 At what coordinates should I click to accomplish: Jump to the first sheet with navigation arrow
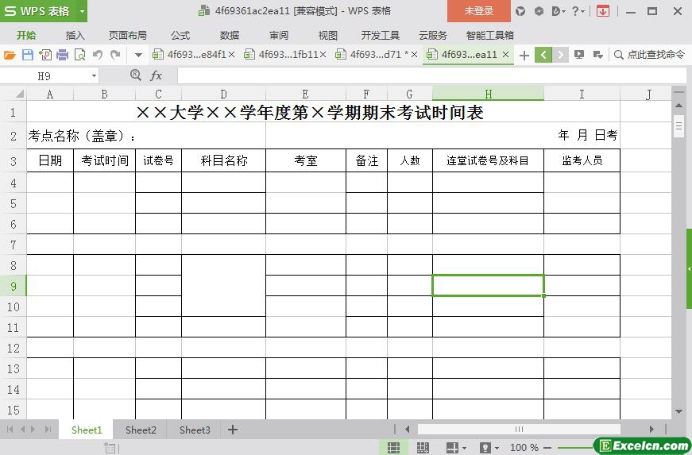(10, 429)
